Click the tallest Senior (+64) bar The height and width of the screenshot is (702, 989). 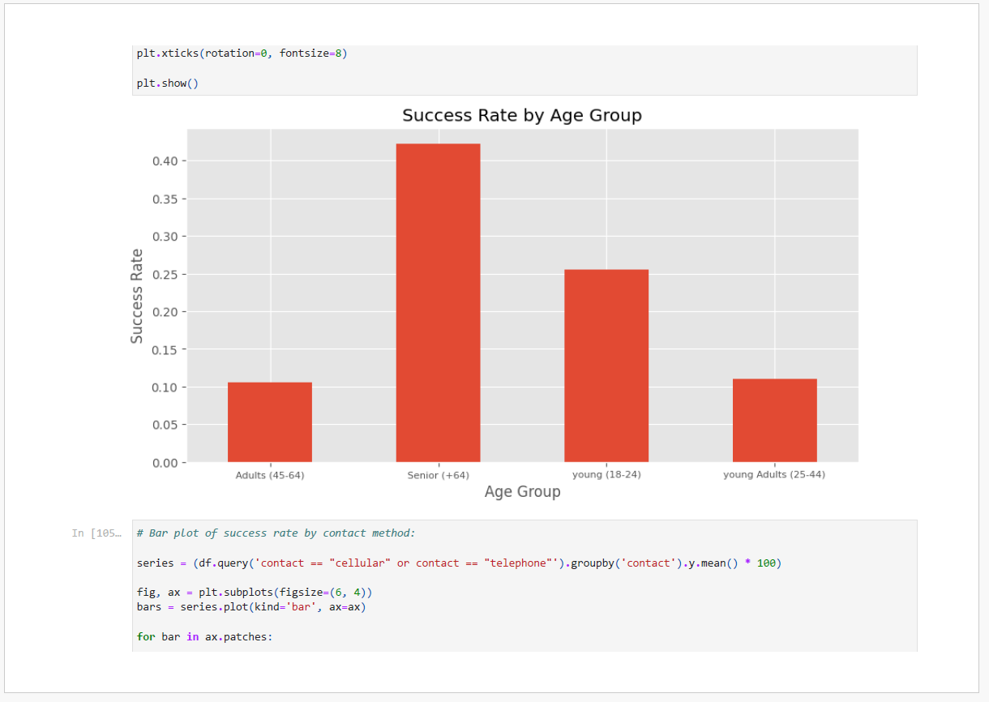(x=438, y=302)
